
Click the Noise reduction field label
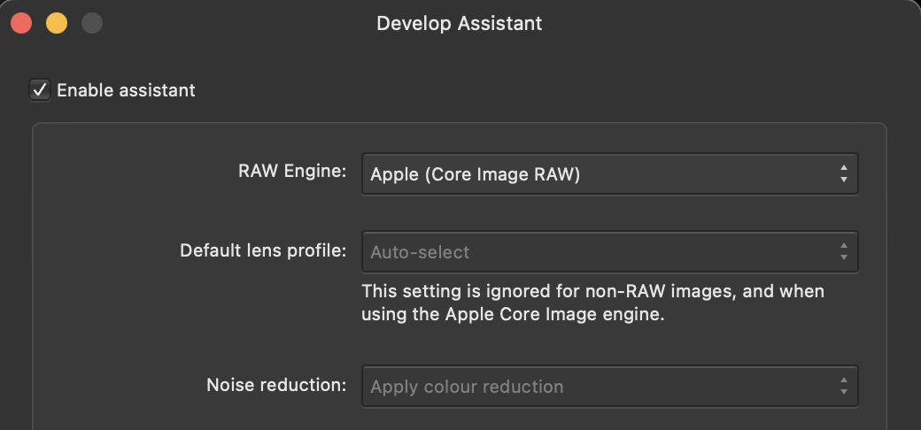(276, 385)
